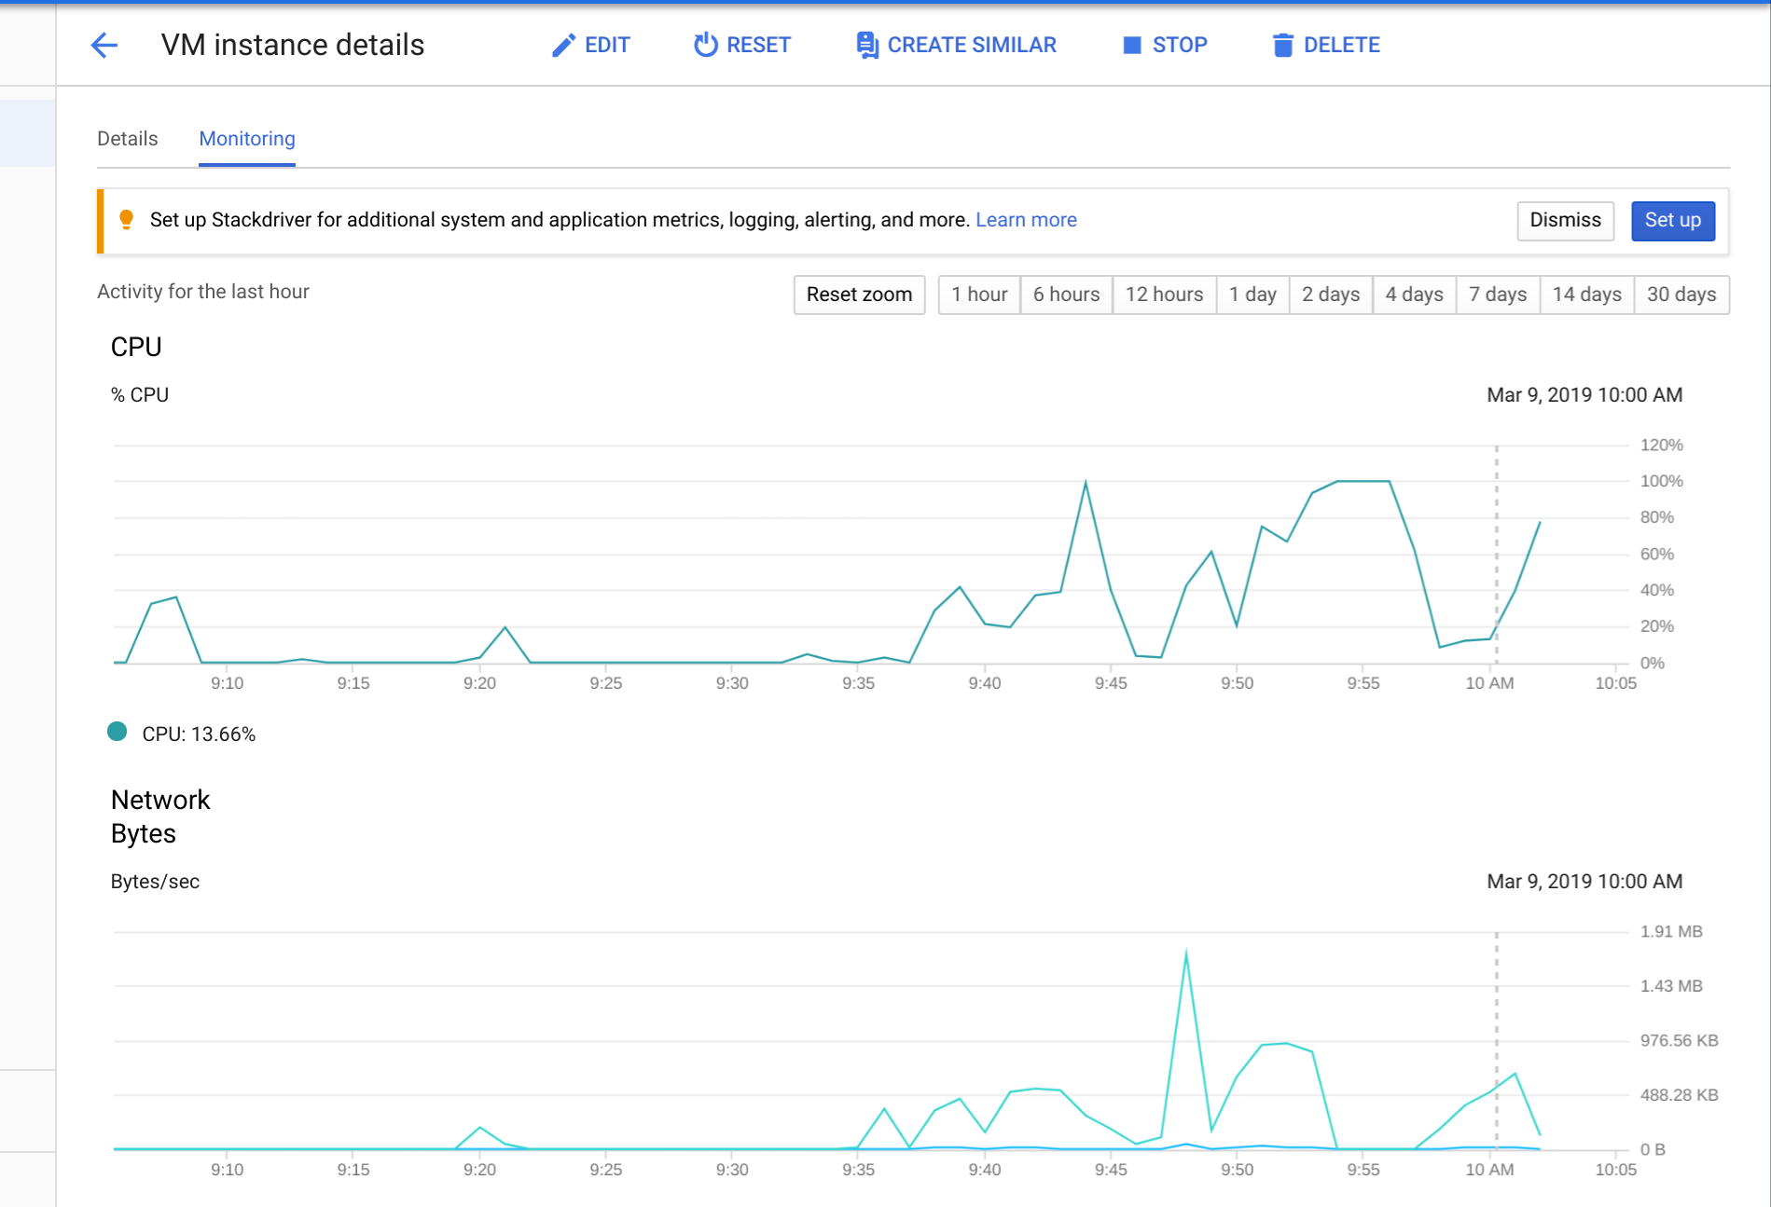Click the 10 AM marker on Network chart
The height and width of the screenshot is (1207, 1771).
click(x=1489, y=1170)
